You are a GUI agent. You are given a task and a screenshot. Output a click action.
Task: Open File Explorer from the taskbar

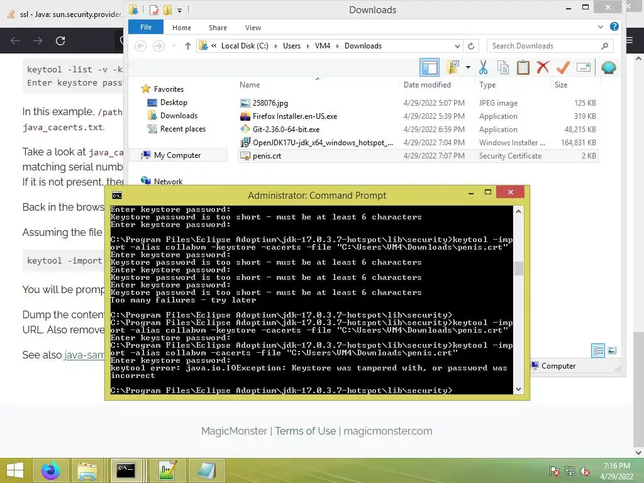[87, 470]
